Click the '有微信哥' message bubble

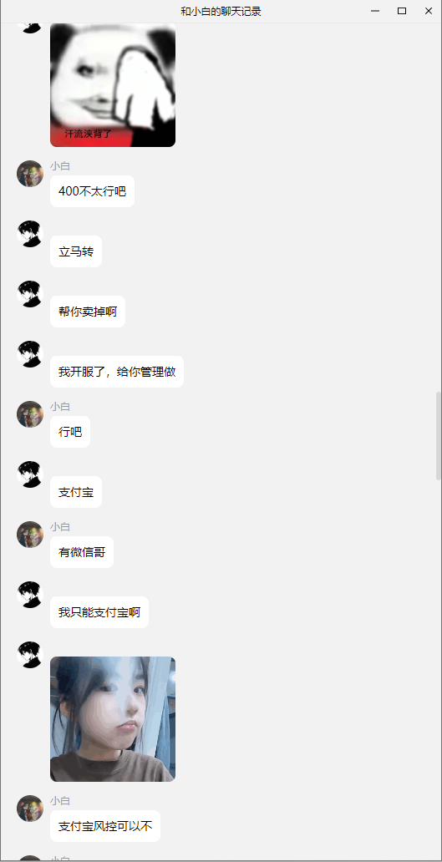[82, 552]
